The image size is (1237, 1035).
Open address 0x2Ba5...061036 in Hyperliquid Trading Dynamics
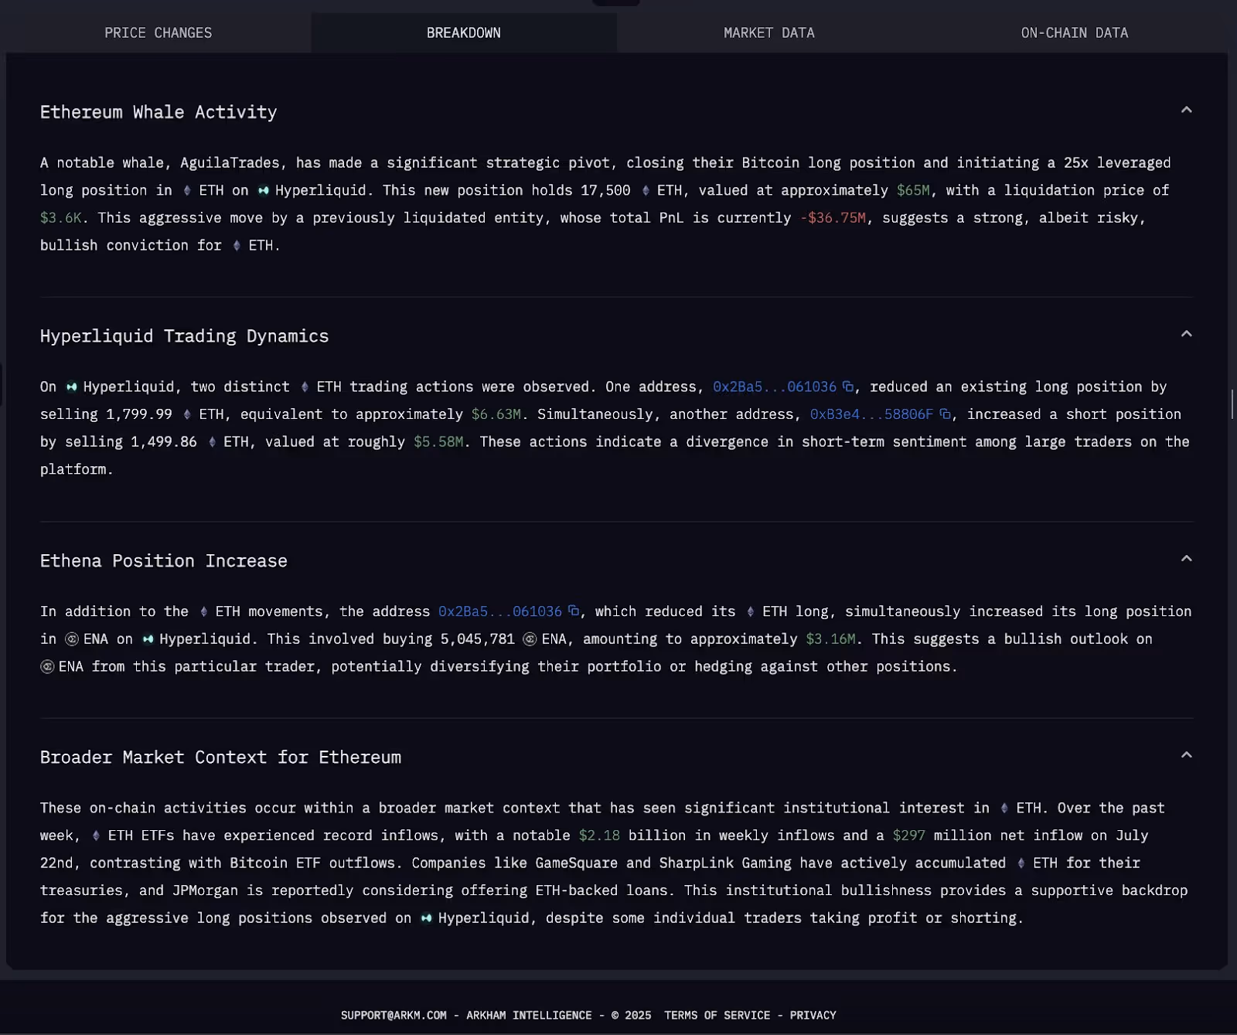pos(775,386)
